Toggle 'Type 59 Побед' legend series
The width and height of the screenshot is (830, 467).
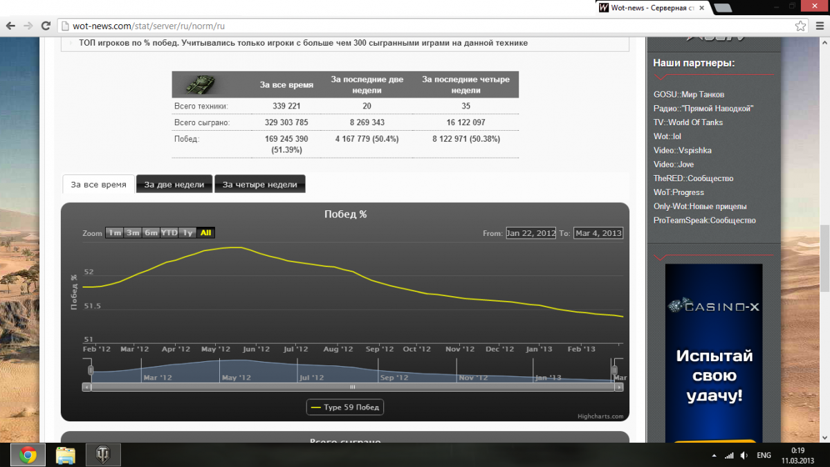345,408
